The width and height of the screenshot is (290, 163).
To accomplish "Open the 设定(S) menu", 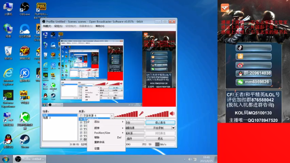I will [x=58, y=26].
